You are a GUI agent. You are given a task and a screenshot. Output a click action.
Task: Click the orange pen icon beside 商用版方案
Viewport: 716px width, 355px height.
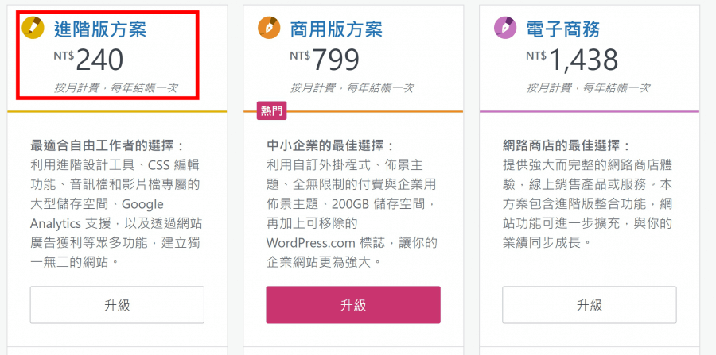[269, 27]
